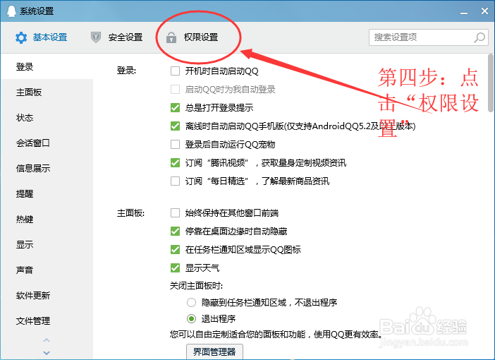The image size is (495, 360).
Task: Uncheck 离线时自动启动QQ手机版
Action: pos(175,126)
